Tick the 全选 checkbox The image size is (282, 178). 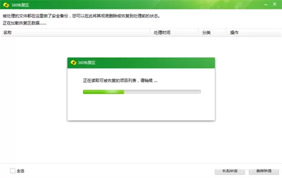tap(13, 170)
